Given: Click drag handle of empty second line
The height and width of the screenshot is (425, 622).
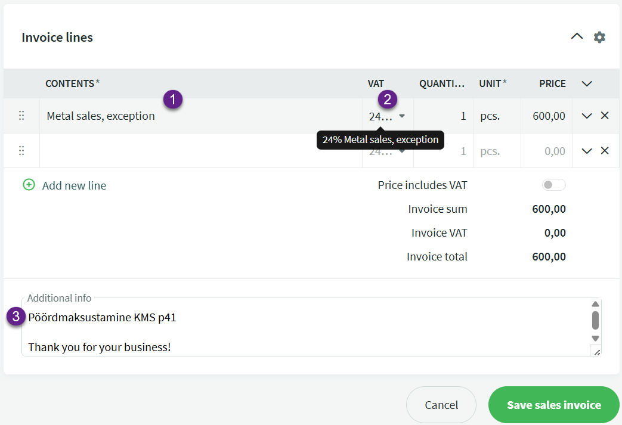Looking at the screenshot, I should click(x=21, y=151).
